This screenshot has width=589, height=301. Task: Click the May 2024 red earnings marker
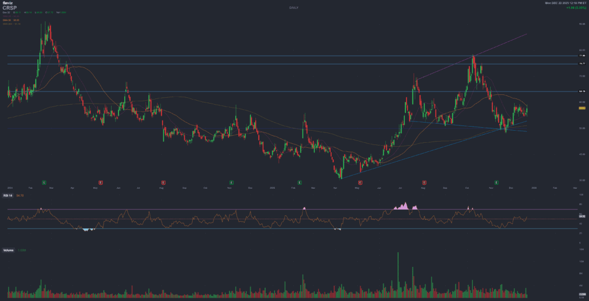(x=101, y=182)
